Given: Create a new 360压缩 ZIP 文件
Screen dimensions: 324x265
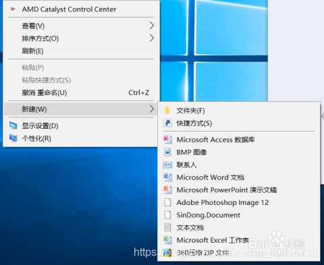Looking at the screenshot, I should pyautogui.click(x=239, y=252).
